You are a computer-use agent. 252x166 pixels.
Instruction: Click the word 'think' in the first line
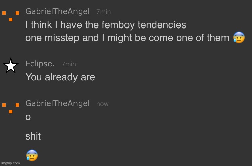pos(41,25)
